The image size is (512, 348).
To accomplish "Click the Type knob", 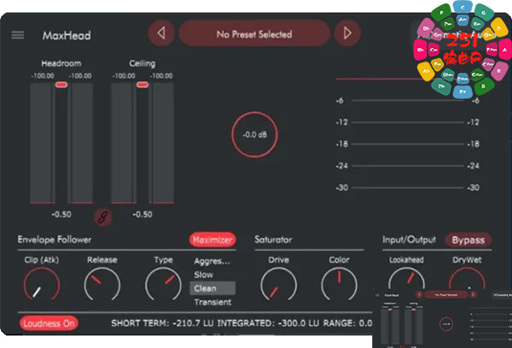I will [x=164, y=285].
